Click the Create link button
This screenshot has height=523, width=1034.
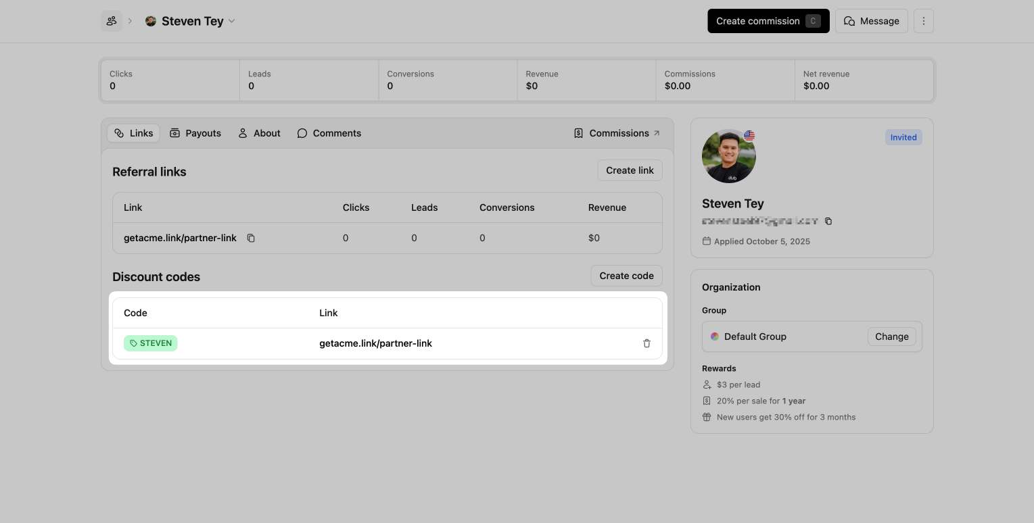pyautogui.click(x=630, y=170)
